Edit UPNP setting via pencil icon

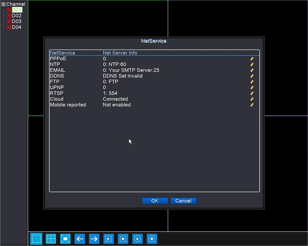[x=252, y=88]
